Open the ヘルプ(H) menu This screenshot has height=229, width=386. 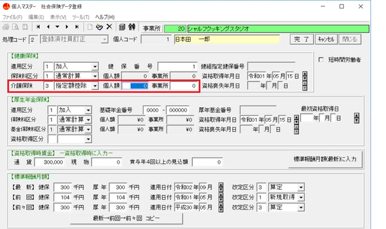point(105,17)
